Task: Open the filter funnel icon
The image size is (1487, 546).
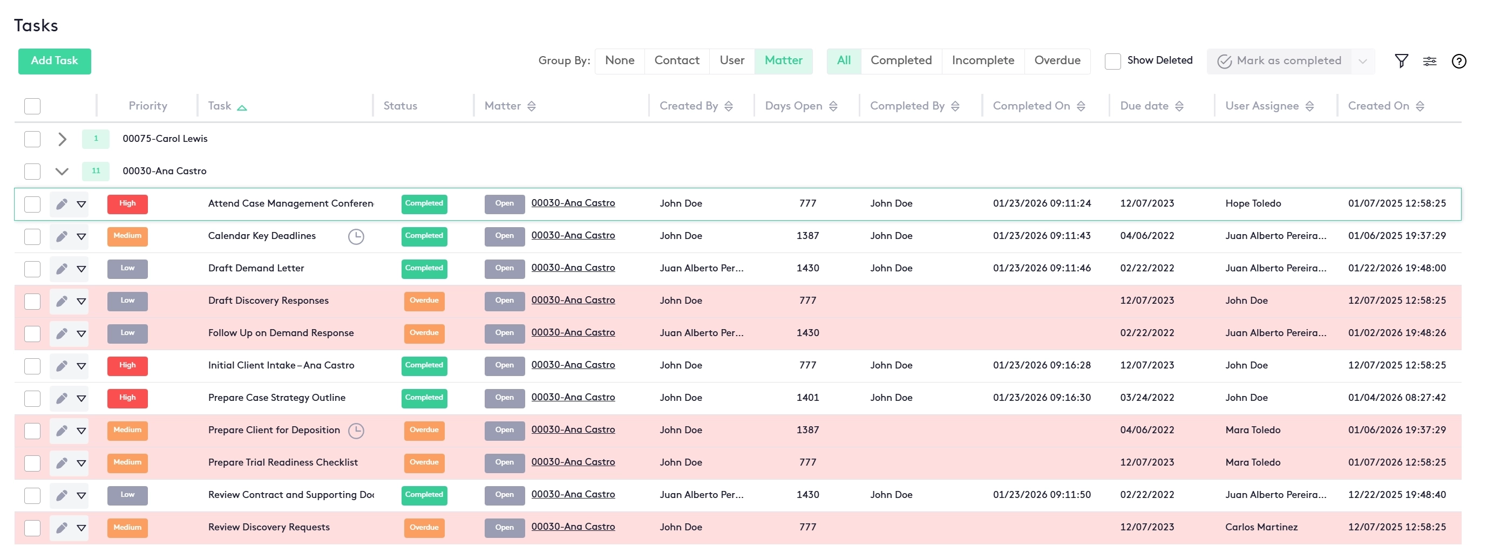Action: [x=1401, y=60]
